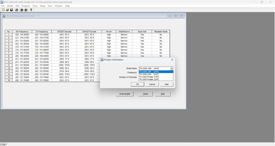
Task: Click decode value (004) 77.0 in row 9
Action: tap(64, 59)
